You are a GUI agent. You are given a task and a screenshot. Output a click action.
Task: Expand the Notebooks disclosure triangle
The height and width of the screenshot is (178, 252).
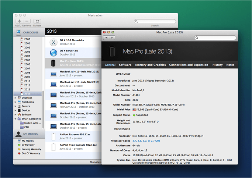click(x=15, y=102)
